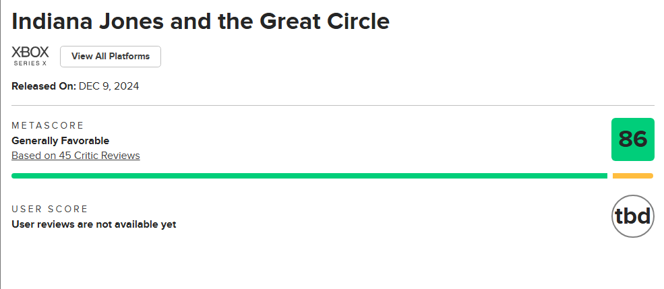664x289 pixels.
Task: Click the word Favorable in rating text
Action: (x=86, y=141)
